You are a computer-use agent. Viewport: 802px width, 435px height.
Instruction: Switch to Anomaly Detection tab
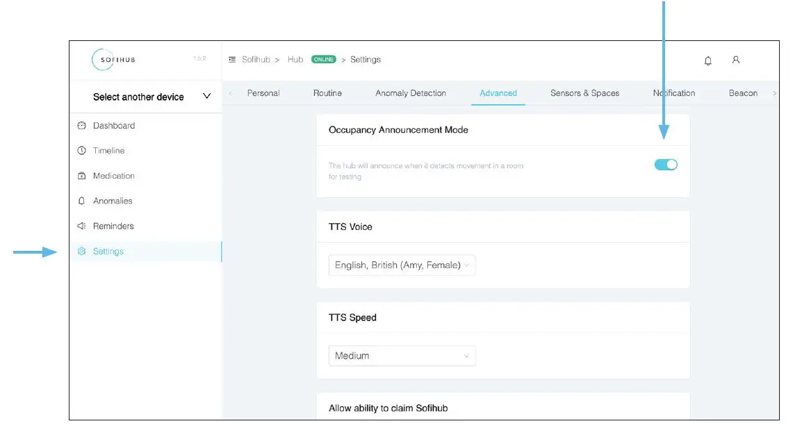(x=411, y=93)
